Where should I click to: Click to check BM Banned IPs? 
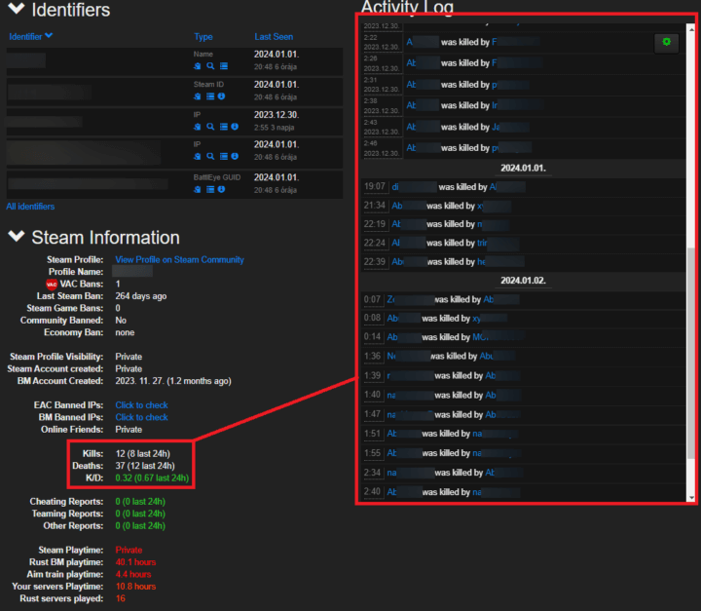coord(141,417)
